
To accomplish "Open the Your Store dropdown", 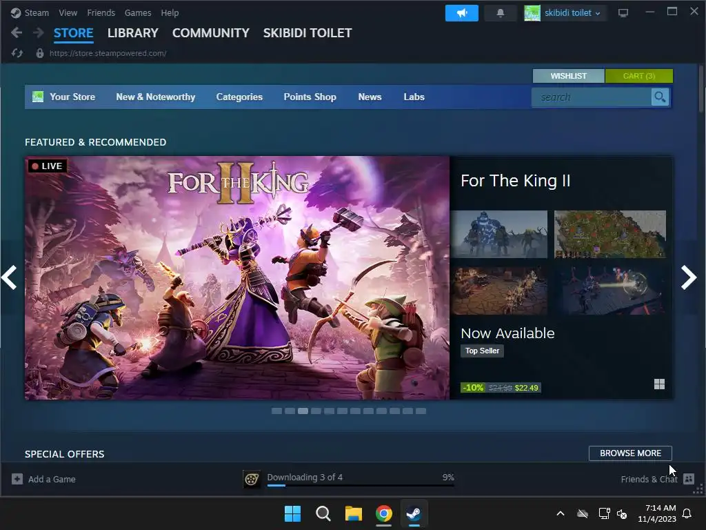I will pyautogui.click(x=72, y=97).
